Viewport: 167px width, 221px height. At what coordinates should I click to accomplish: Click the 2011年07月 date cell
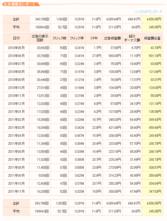(x=16, y=160)
